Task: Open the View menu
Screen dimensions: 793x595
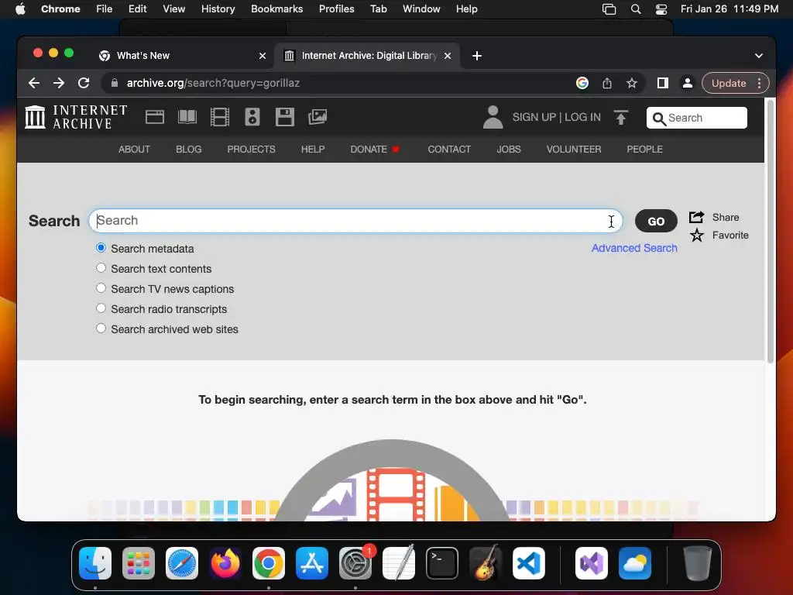Action: click(174, 9)
